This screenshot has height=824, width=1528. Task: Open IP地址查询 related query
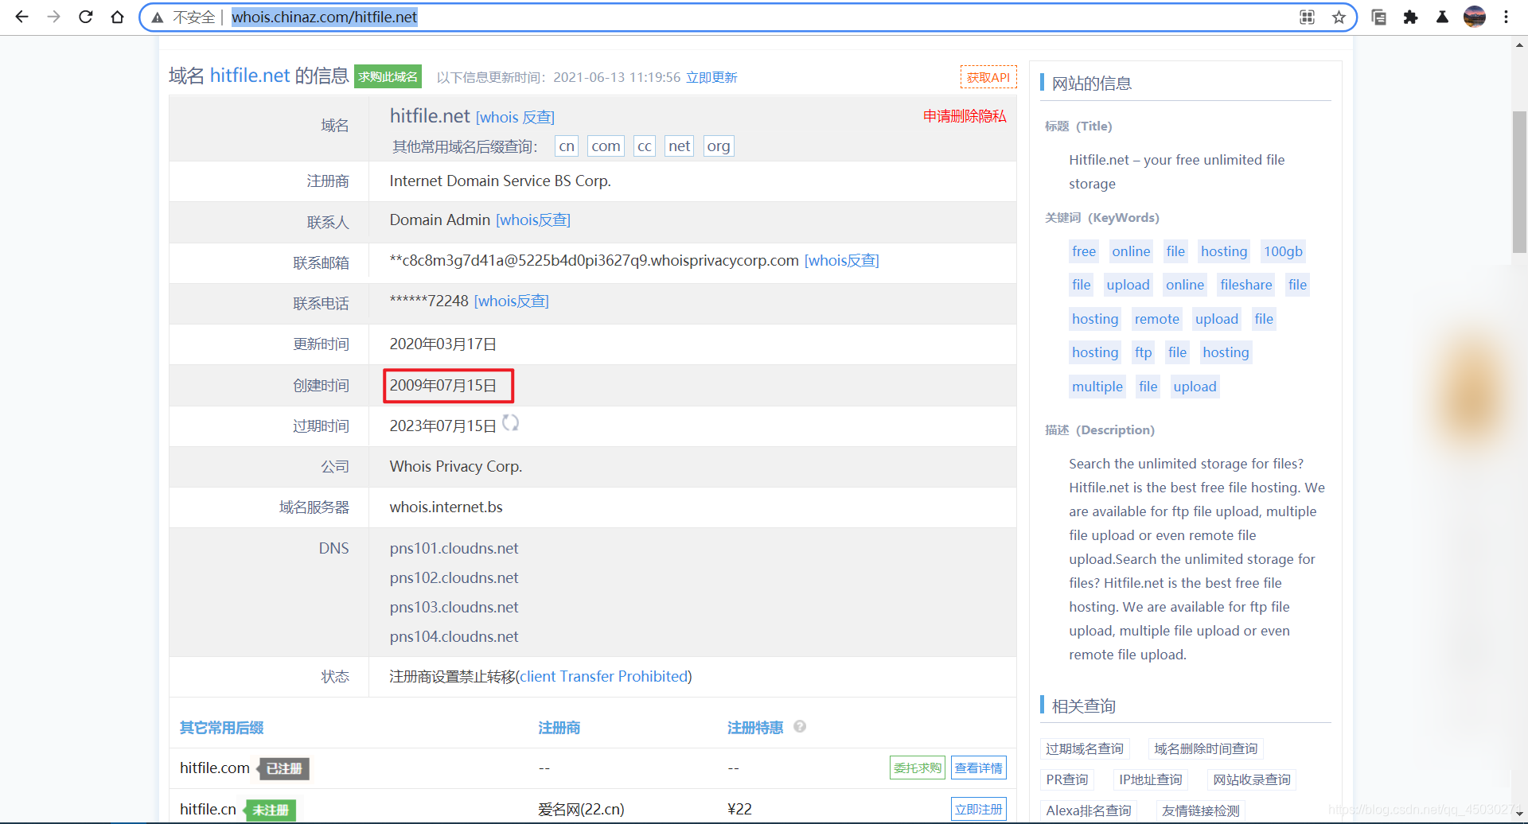[x=1151, y=779]
